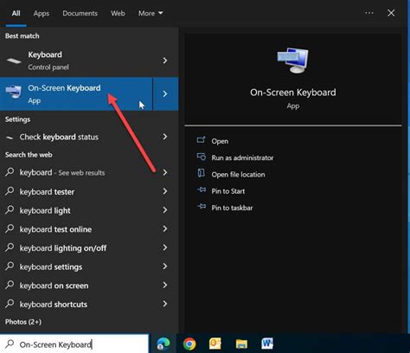Viewport: 410px width, 353px height.
Task: Open Google Chrome from the taskbar
Action: (x=189, y=343)
